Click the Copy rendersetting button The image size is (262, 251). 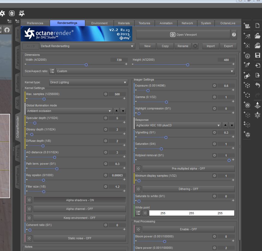pos(165,46)
